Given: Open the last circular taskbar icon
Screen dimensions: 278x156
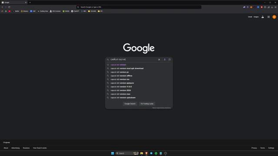Looking at the screenshot, I should (x=165, y=153).
